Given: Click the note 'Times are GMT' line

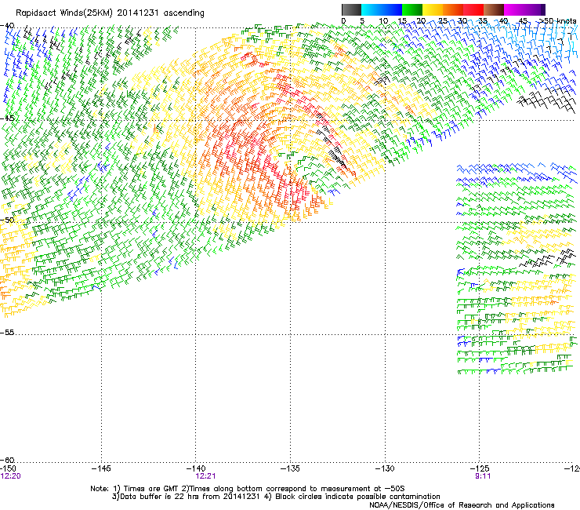Looking at the screenshot, I should pyautogui.click(x=248, y=489).
